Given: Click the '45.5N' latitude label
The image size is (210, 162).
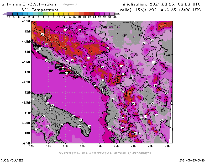Looking at the screenshot, I should click(26, 21).
